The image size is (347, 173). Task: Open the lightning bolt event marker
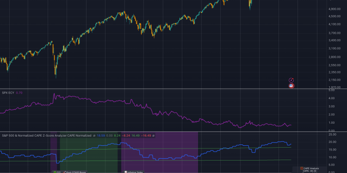pyautogui.click(x=291, y=80)
